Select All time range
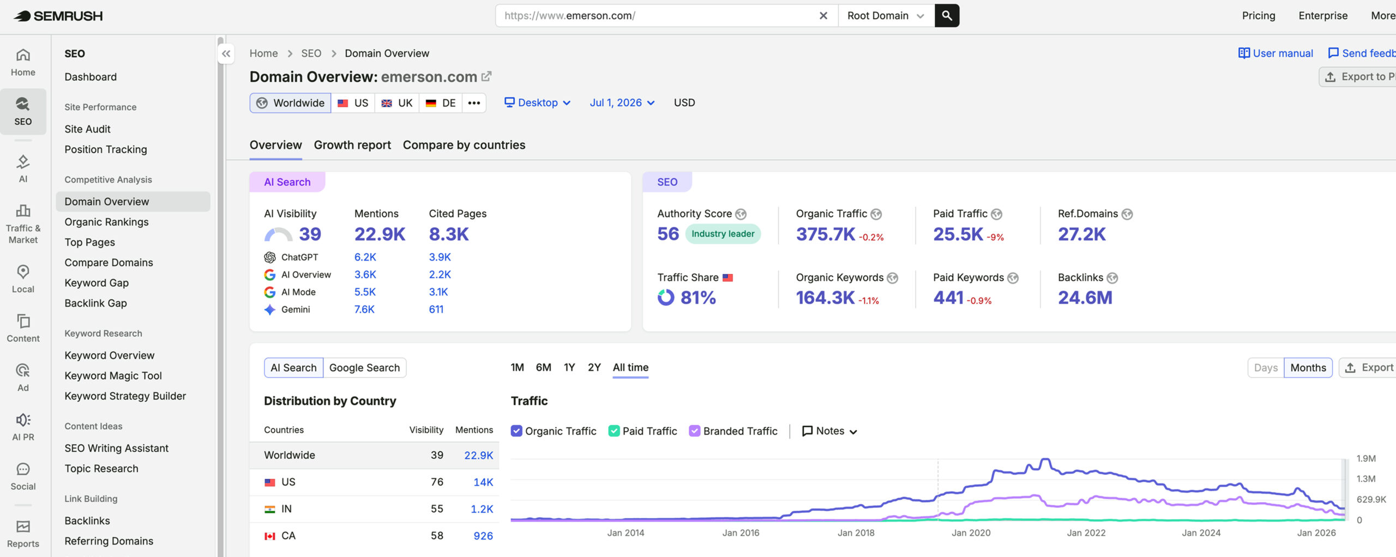 pyautogui.click(x=630, y=368)
